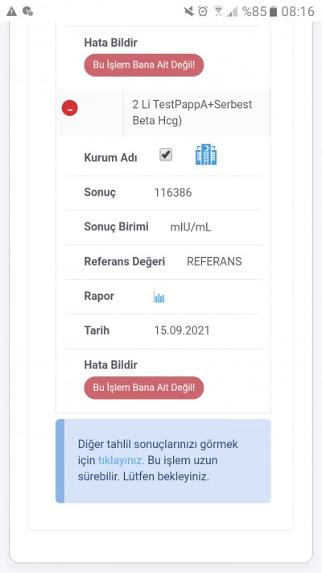Select the 2 Li TestPappA+Serbest Beta Hcg row title
The height and width of the screenshot is (573, 322).
(x=192, y=113)
